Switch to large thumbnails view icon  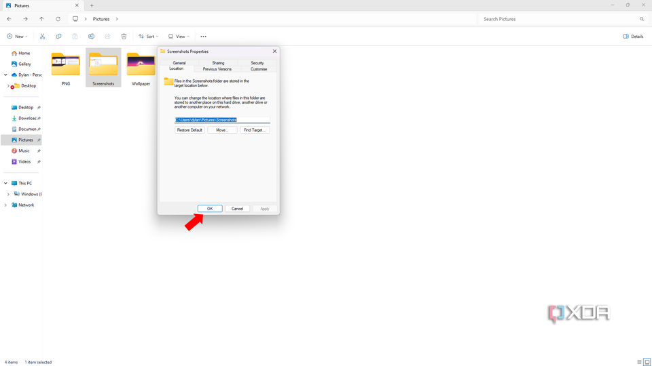click(647, 362)
